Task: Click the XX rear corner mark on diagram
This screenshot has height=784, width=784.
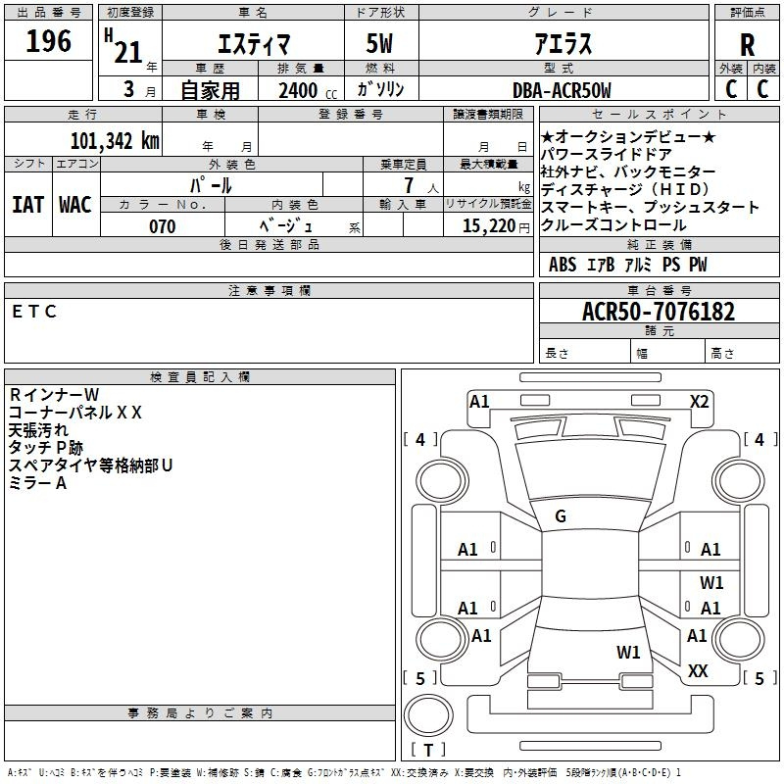Action: point(698,671)
